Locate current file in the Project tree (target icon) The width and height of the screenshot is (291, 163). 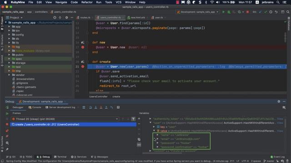point(55,18)
